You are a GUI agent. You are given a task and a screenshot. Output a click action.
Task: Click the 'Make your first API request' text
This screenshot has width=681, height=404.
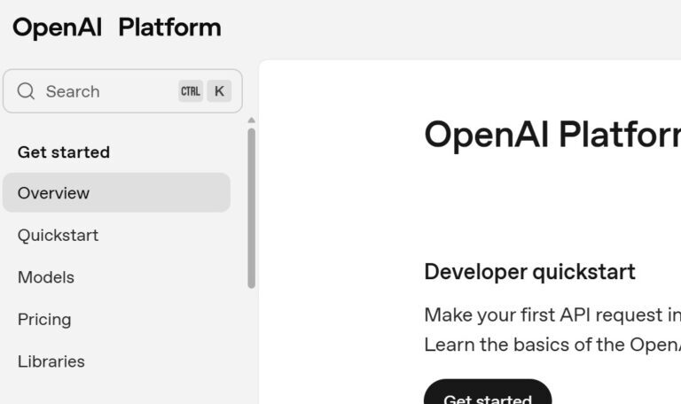click(552, 315)
